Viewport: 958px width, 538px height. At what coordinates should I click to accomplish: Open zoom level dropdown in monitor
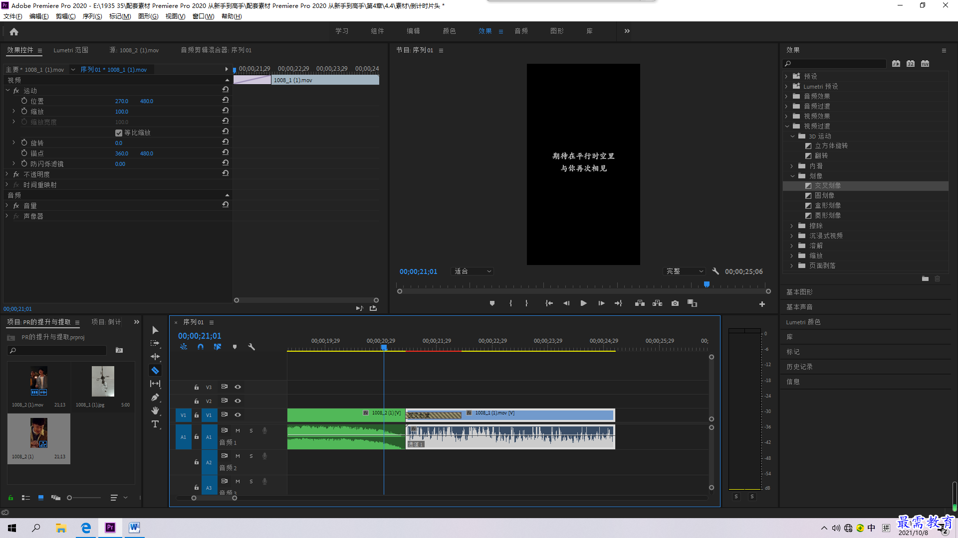pyautogui.click(x=472, y=271)
